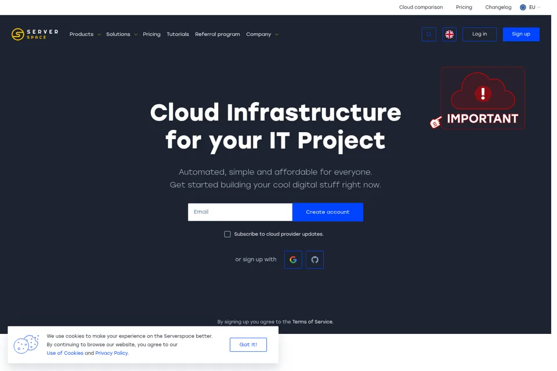Viewport: 557px width, 371px height.
Task: View the Changelog in top bar
Action: click(x=498, y=7)
